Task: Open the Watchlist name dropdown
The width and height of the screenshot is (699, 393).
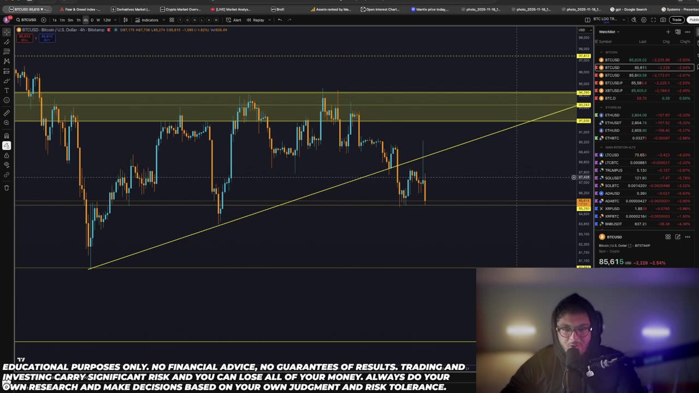Action: [x=609, y=32]
